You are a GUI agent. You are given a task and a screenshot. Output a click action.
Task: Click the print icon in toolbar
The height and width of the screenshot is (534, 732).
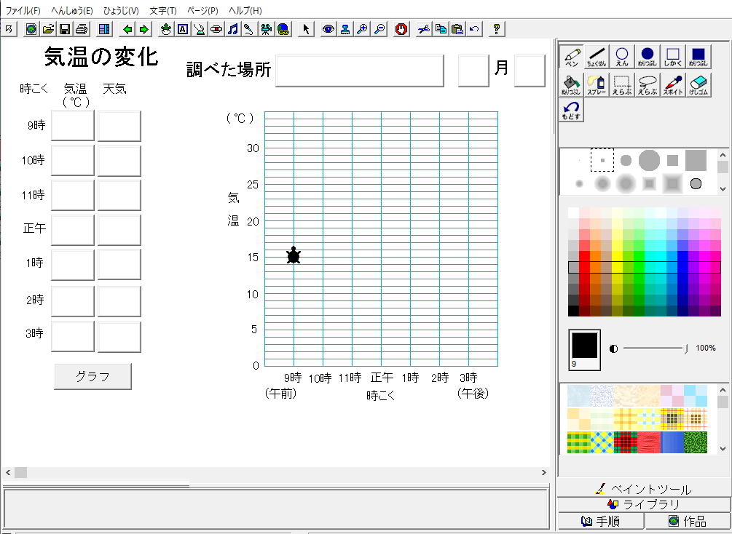[82, 29]
